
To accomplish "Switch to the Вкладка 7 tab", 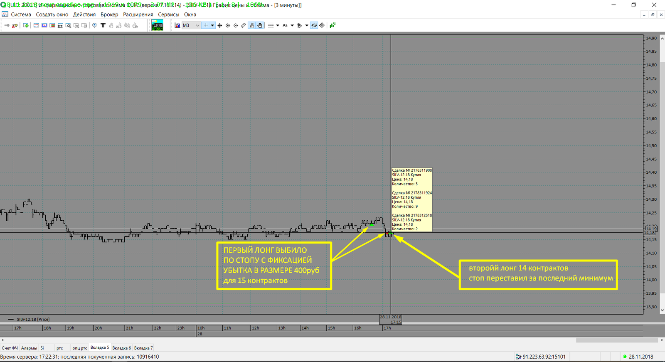I will (143, 348).
